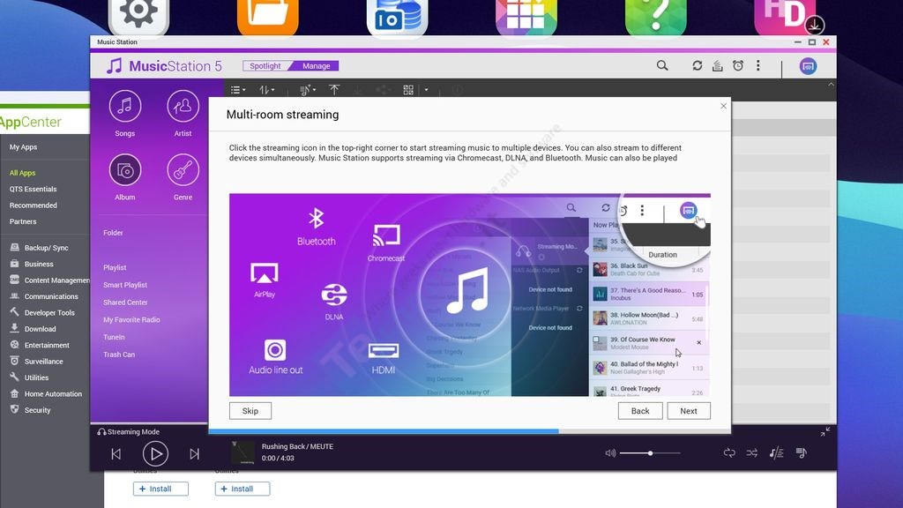The width and height of the screenshot is (903, 508).
Task: Open the lyrics panel icon
Action: (x=776, y=453)
